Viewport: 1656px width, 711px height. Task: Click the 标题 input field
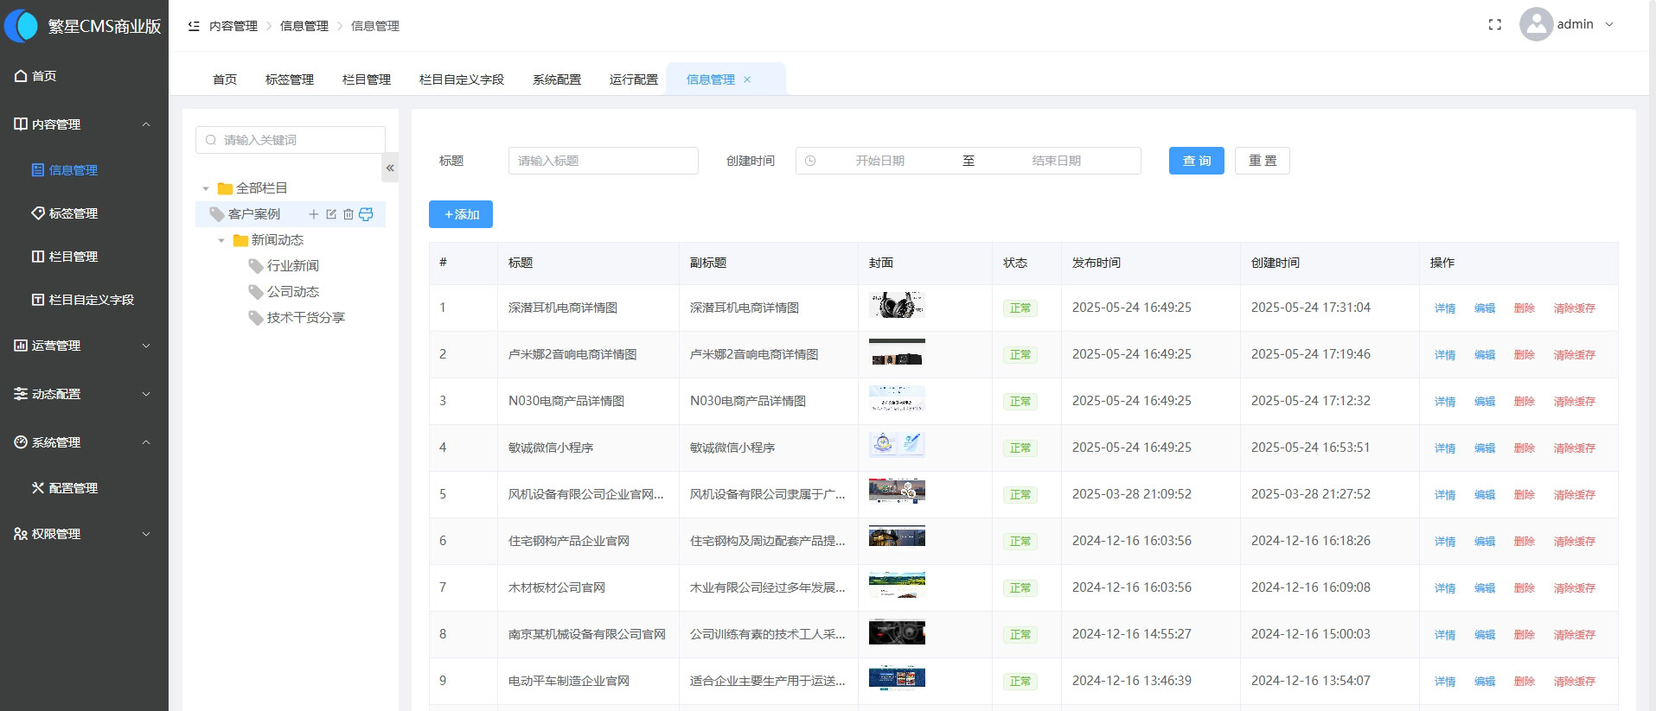[x=603, y=161]
